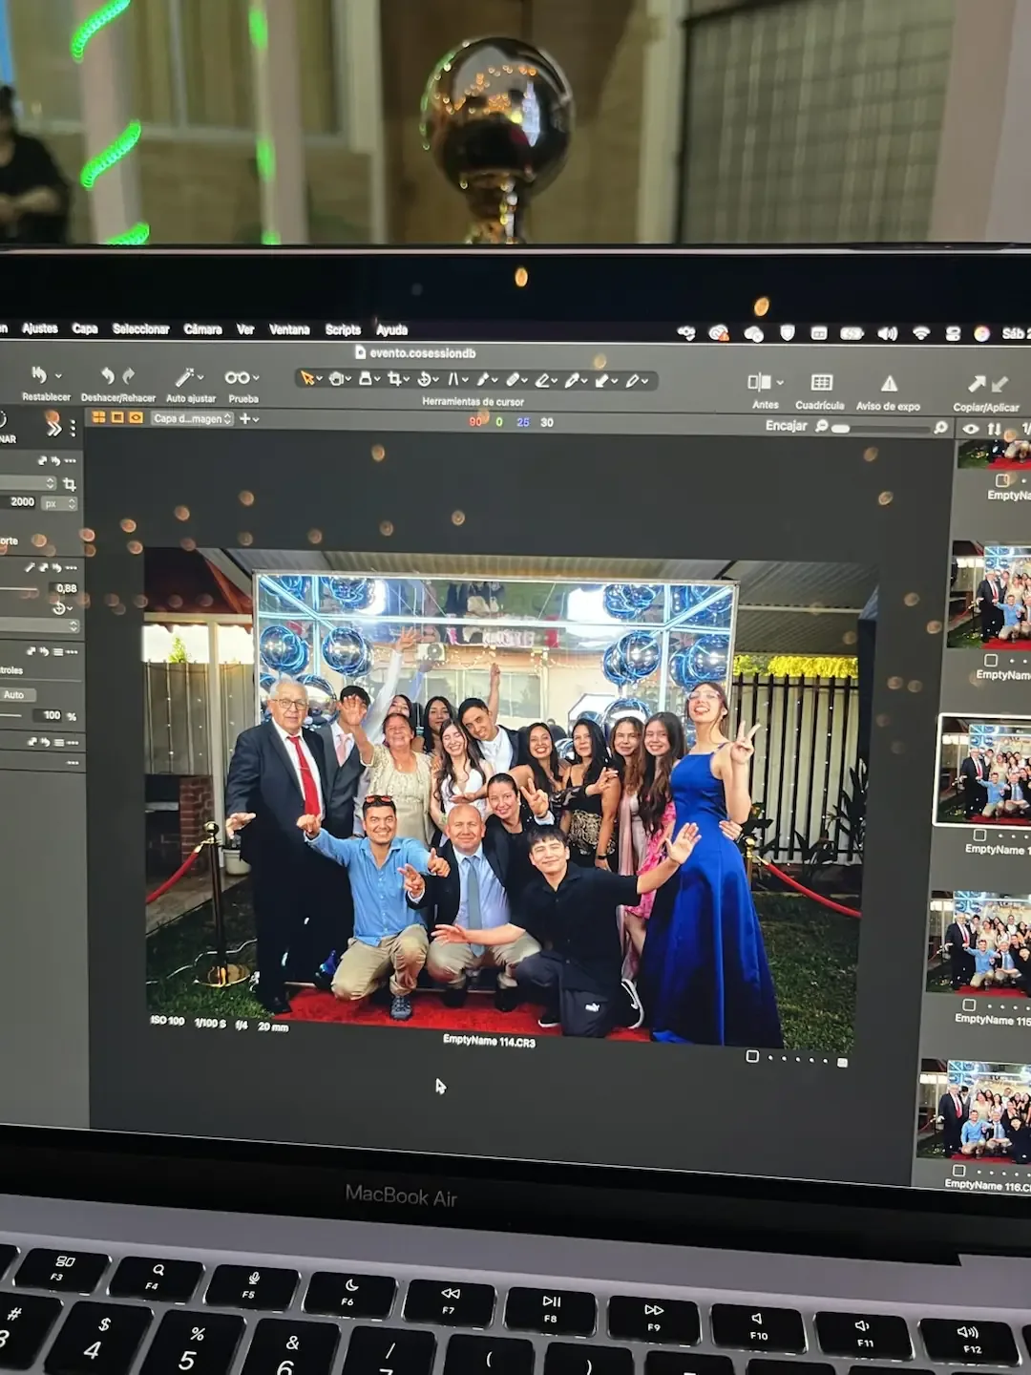Toggle the browser eye filter icon
Screen dimensions: 1031x1375
coord(971,429)
